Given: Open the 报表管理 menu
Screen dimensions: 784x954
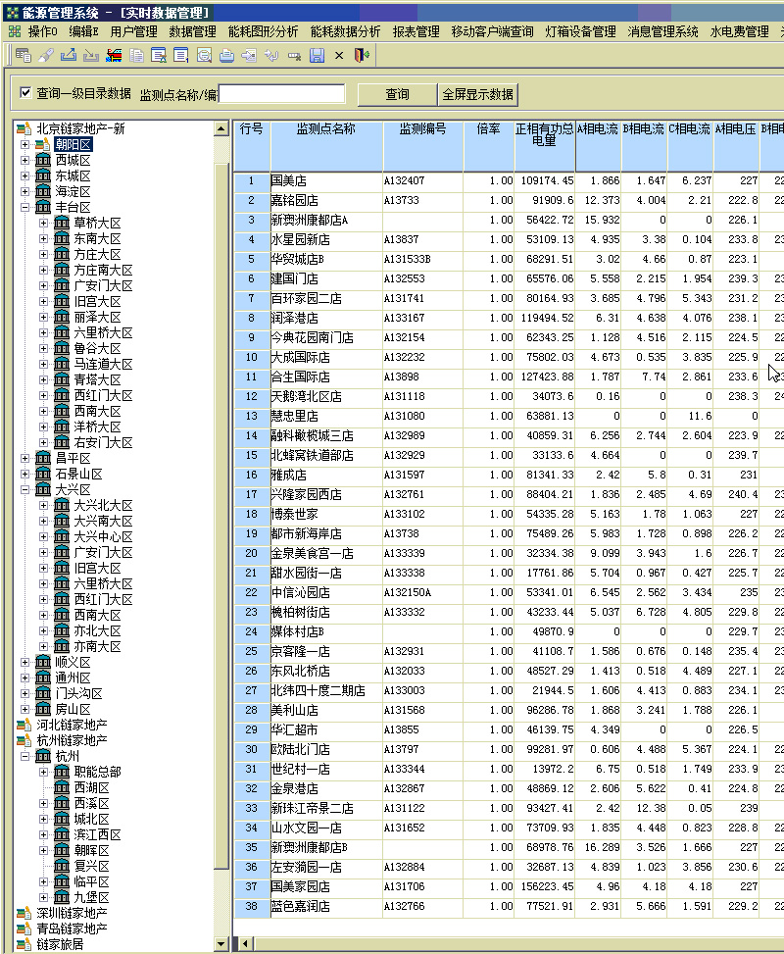Looking at the screenshot, I should (x=416, y=31).
